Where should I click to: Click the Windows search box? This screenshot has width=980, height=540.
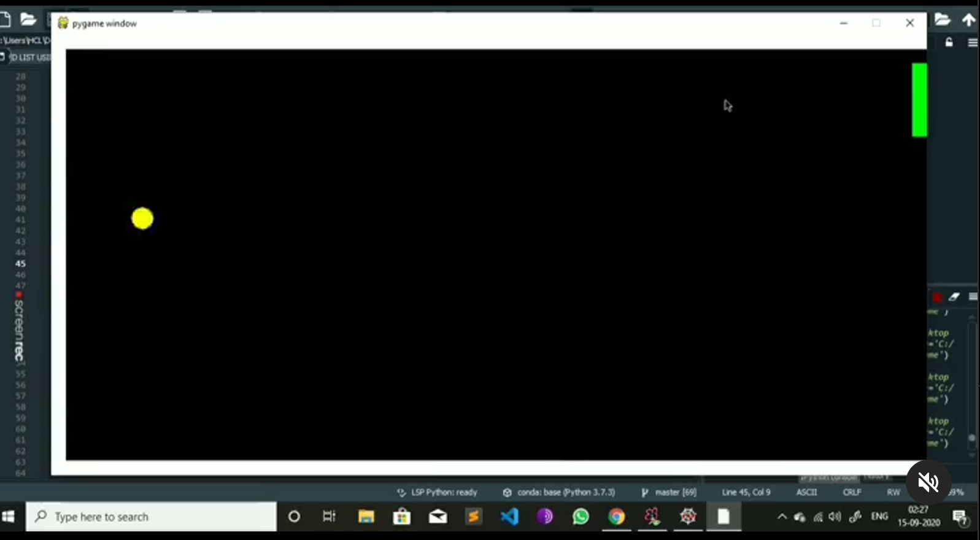tap(152, 517)
